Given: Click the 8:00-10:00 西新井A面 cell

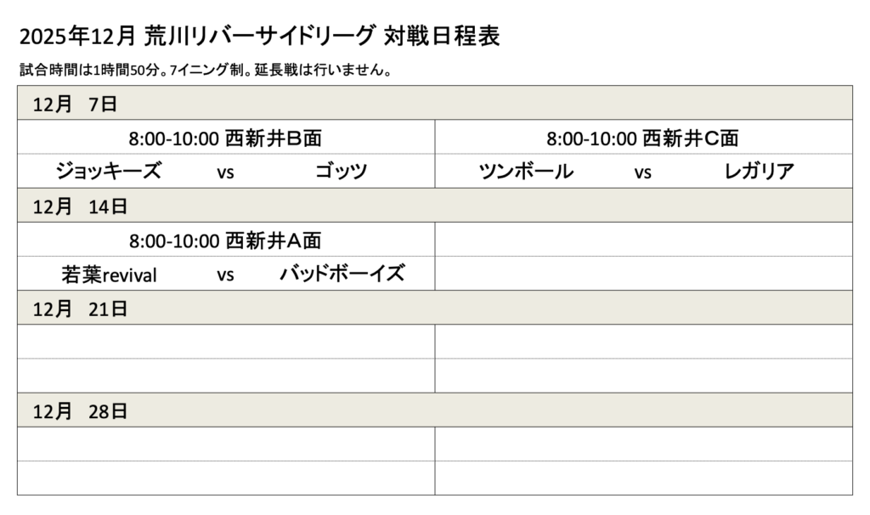Looking at the screenshot, I should [225, 241].
